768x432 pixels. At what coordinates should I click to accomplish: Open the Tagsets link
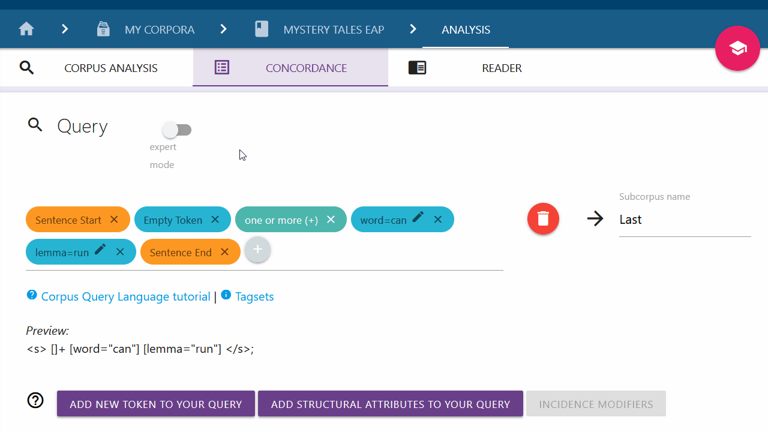[x=254, y=296]
